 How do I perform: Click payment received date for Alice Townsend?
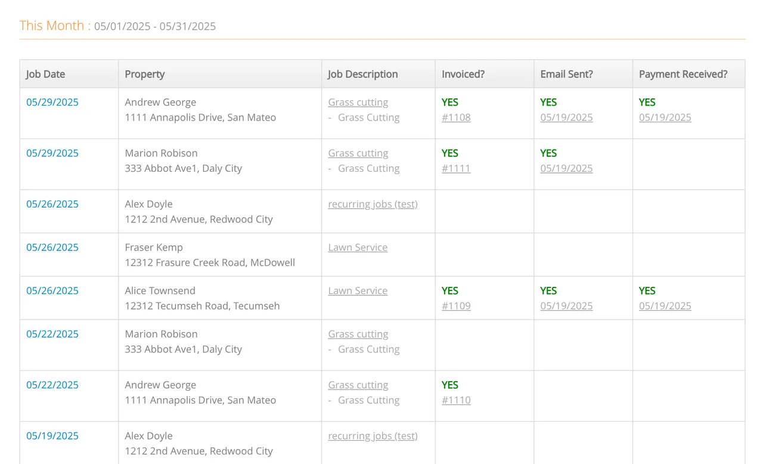pyautogui.click(x=665, y=306)
